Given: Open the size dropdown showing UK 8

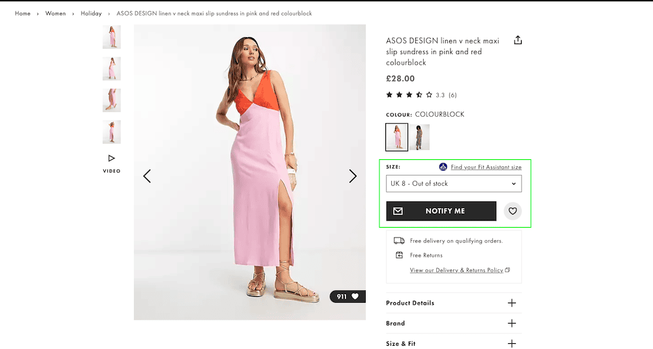Looking at the screenshot, I should coord(454,183).
